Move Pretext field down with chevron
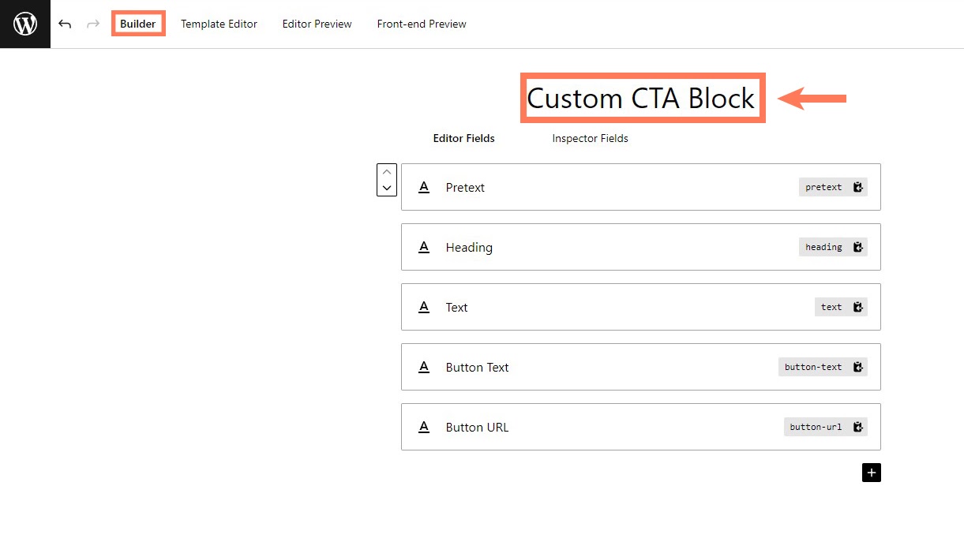The height and width of the screenshot is (542, 964). pos(387,189)
